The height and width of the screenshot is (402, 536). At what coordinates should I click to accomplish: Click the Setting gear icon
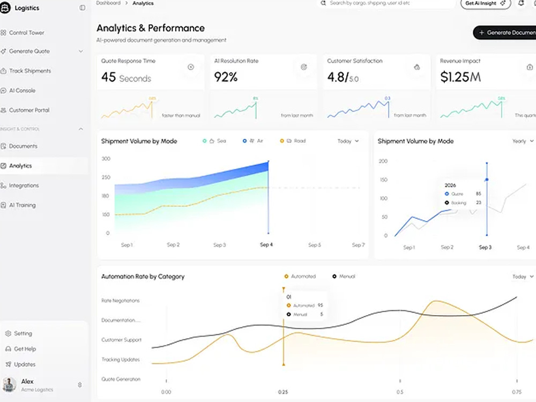coord(8,333)
